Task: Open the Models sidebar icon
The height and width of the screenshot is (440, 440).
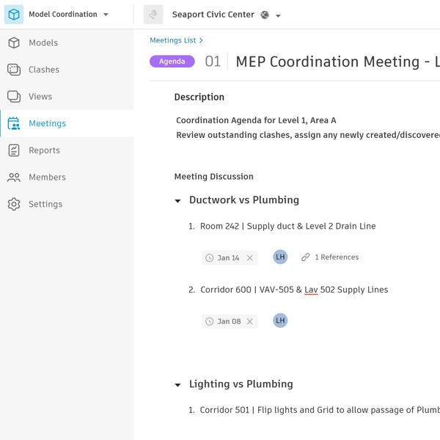Action: [x=14, y=43]
